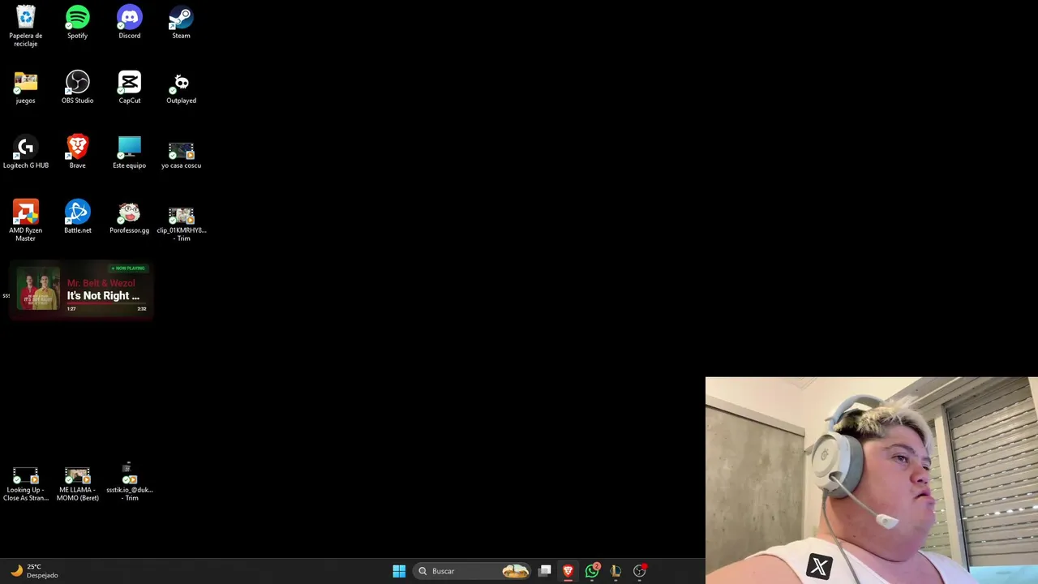Viewport: 1038px width, 584px height.
Task: Click the song title It's Not Right ...
Action: [x=103, y=295]
